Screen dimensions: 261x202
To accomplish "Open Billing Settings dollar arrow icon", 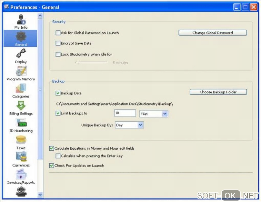I will click(x=21, y=105).
